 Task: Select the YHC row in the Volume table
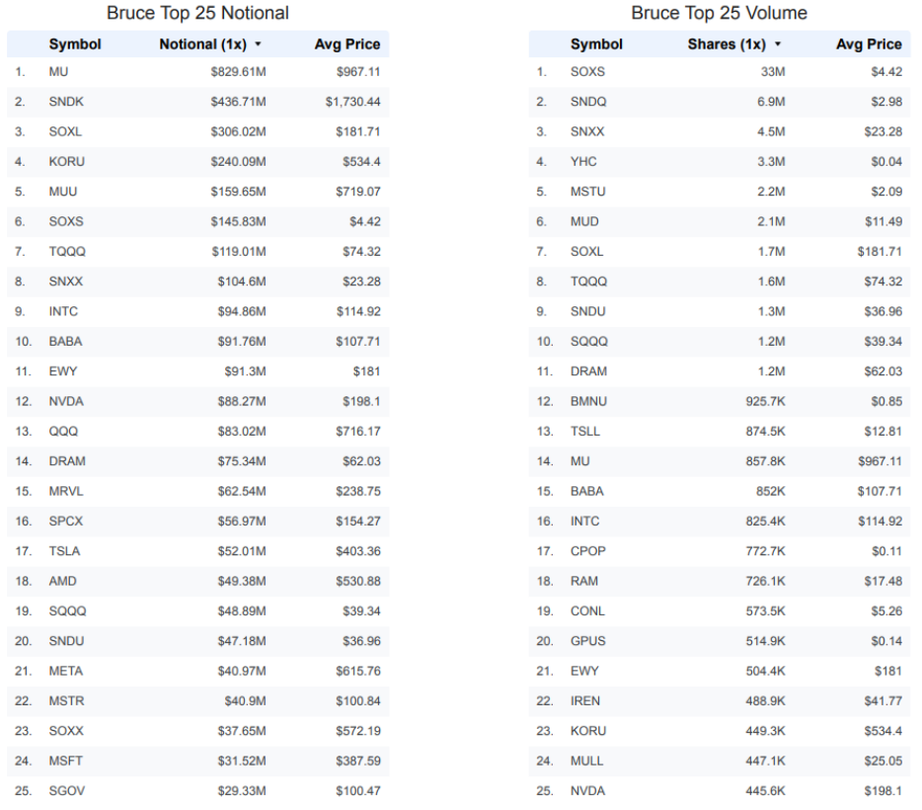720,162
